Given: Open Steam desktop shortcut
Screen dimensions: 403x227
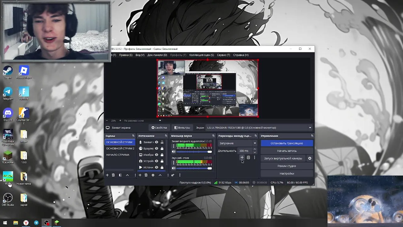Looking at the screenshot, I should coord(8,73).
